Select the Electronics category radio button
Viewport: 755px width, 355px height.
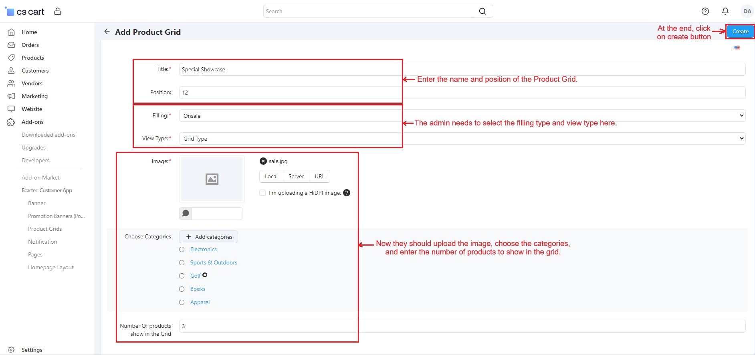[x=182, y=250]
